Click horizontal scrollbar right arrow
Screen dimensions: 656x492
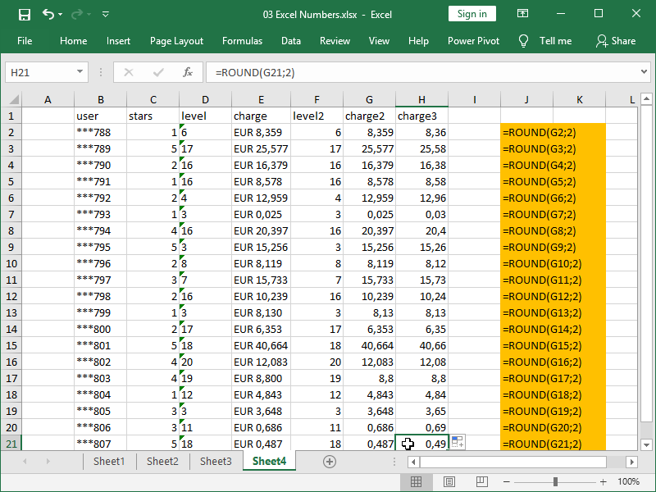(x=631, y=462)
